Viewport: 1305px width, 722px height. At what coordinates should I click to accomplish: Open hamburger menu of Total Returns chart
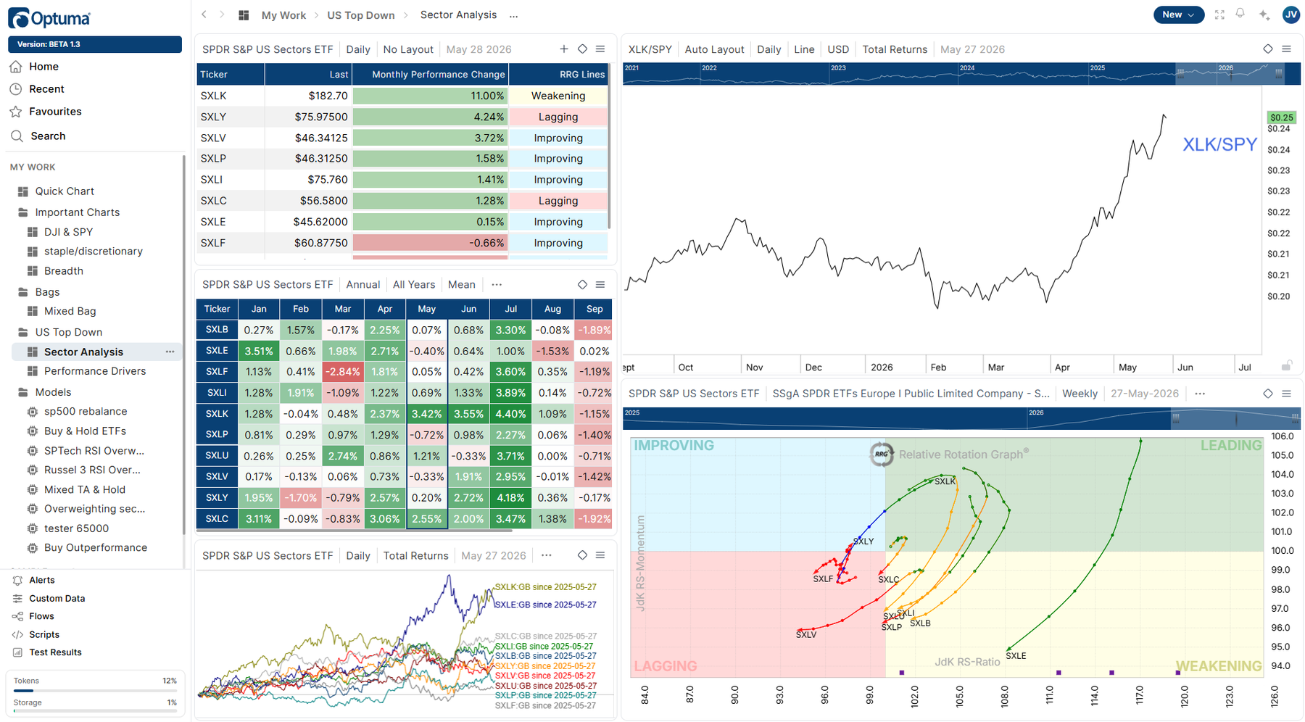600,555
